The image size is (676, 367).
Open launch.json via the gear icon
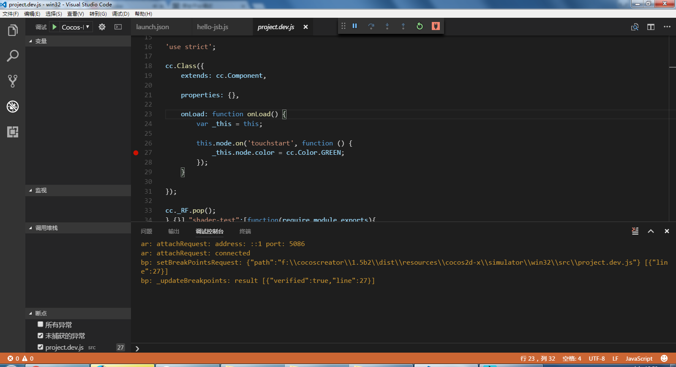pyautogui.click(x=102, y=27)
